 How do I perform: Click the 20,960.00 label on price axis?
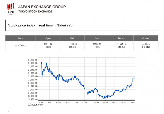pyautogui.click(x=33, y=99)
